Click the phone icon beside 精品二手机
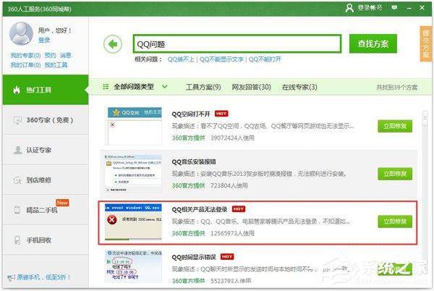 coord(17,210)
